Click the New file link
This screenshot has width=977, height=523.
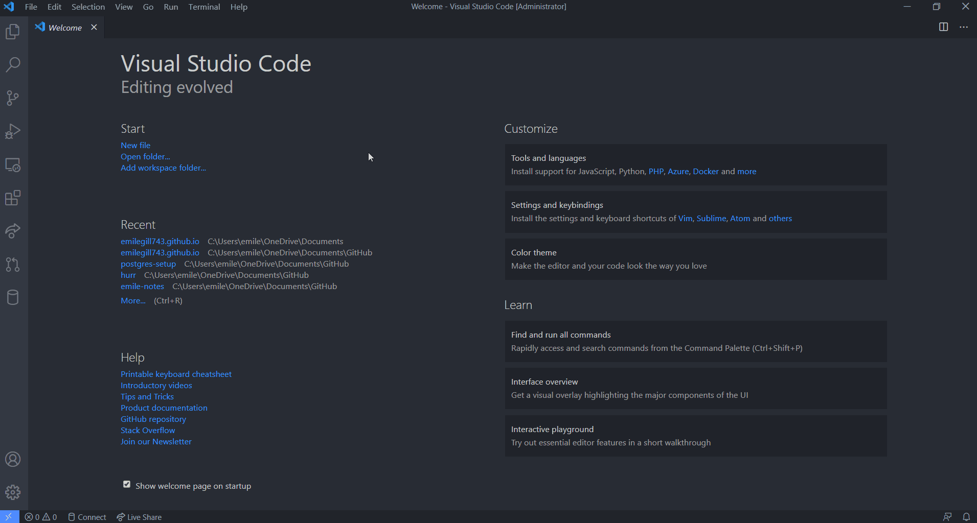point(135,146)
